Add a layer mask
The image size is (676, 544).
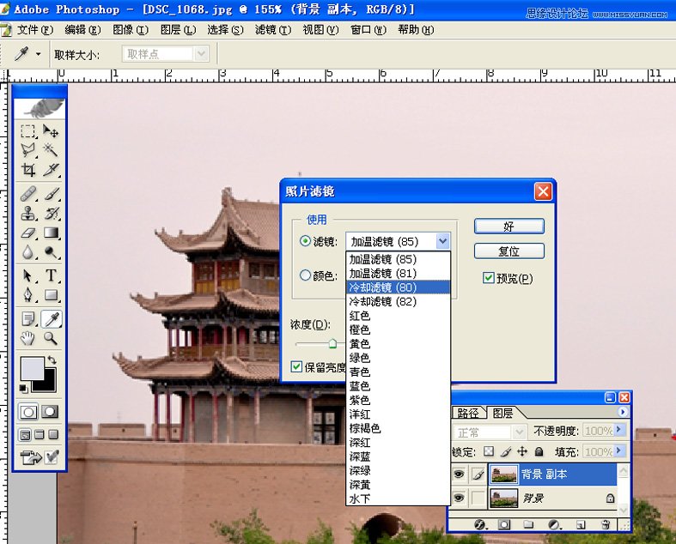pyautogui.click(x=503, y=524)
